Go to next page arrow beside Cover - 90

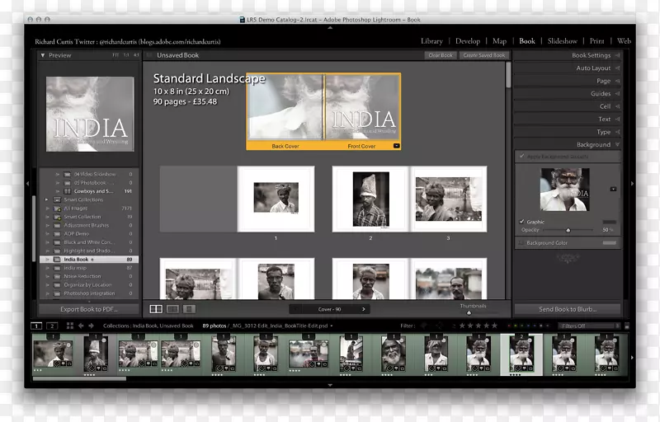coord(364,310)
